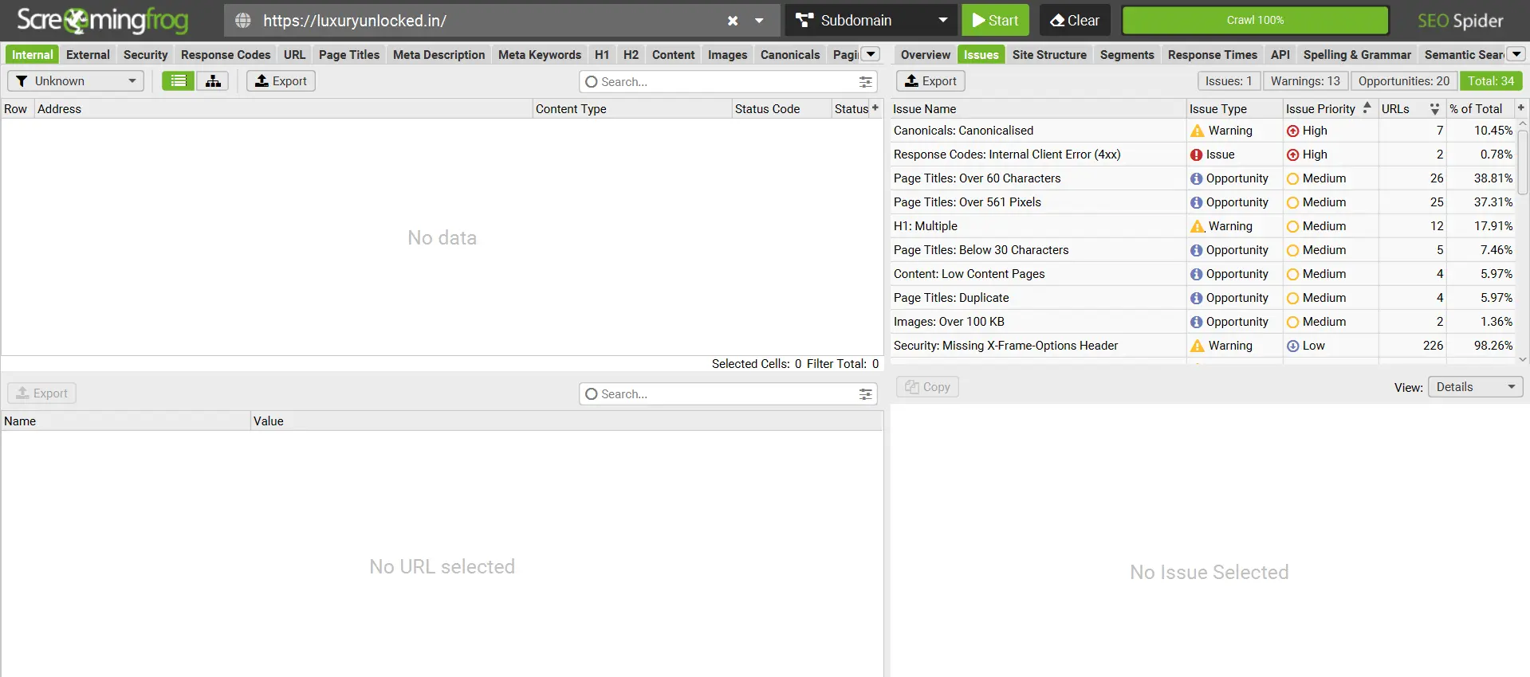This screenshot has width=1530, height=677.
Task: Sort by Address column header
Action: click(x=283, y=108)
